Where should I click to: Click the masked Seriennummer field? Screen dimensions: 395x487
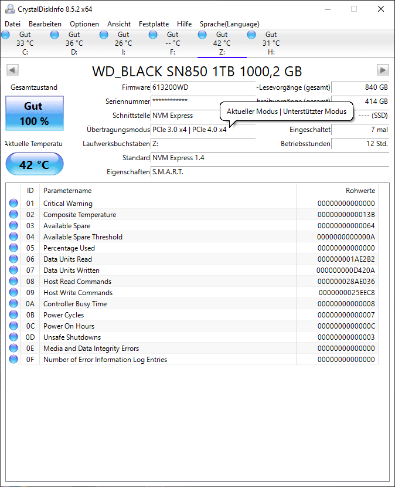203,101
